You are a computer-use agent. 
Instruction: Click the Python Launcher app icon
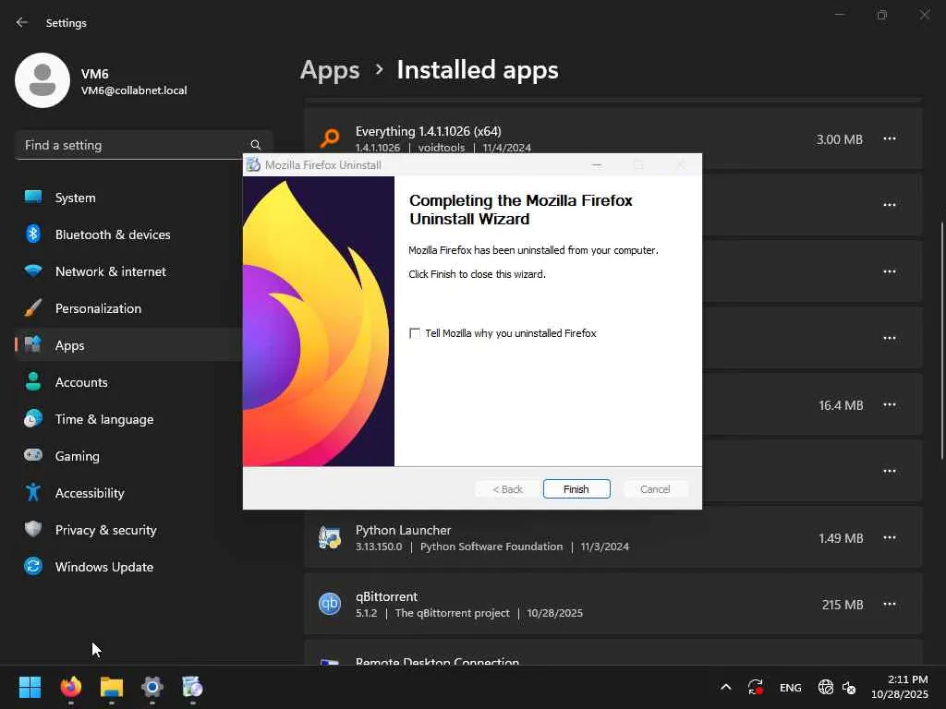click(x=330, y=537)
